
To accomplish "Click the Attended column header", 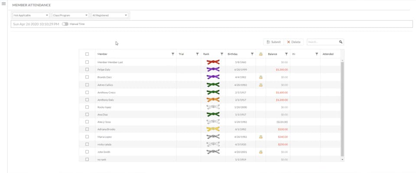I will [x=328, y=54].
